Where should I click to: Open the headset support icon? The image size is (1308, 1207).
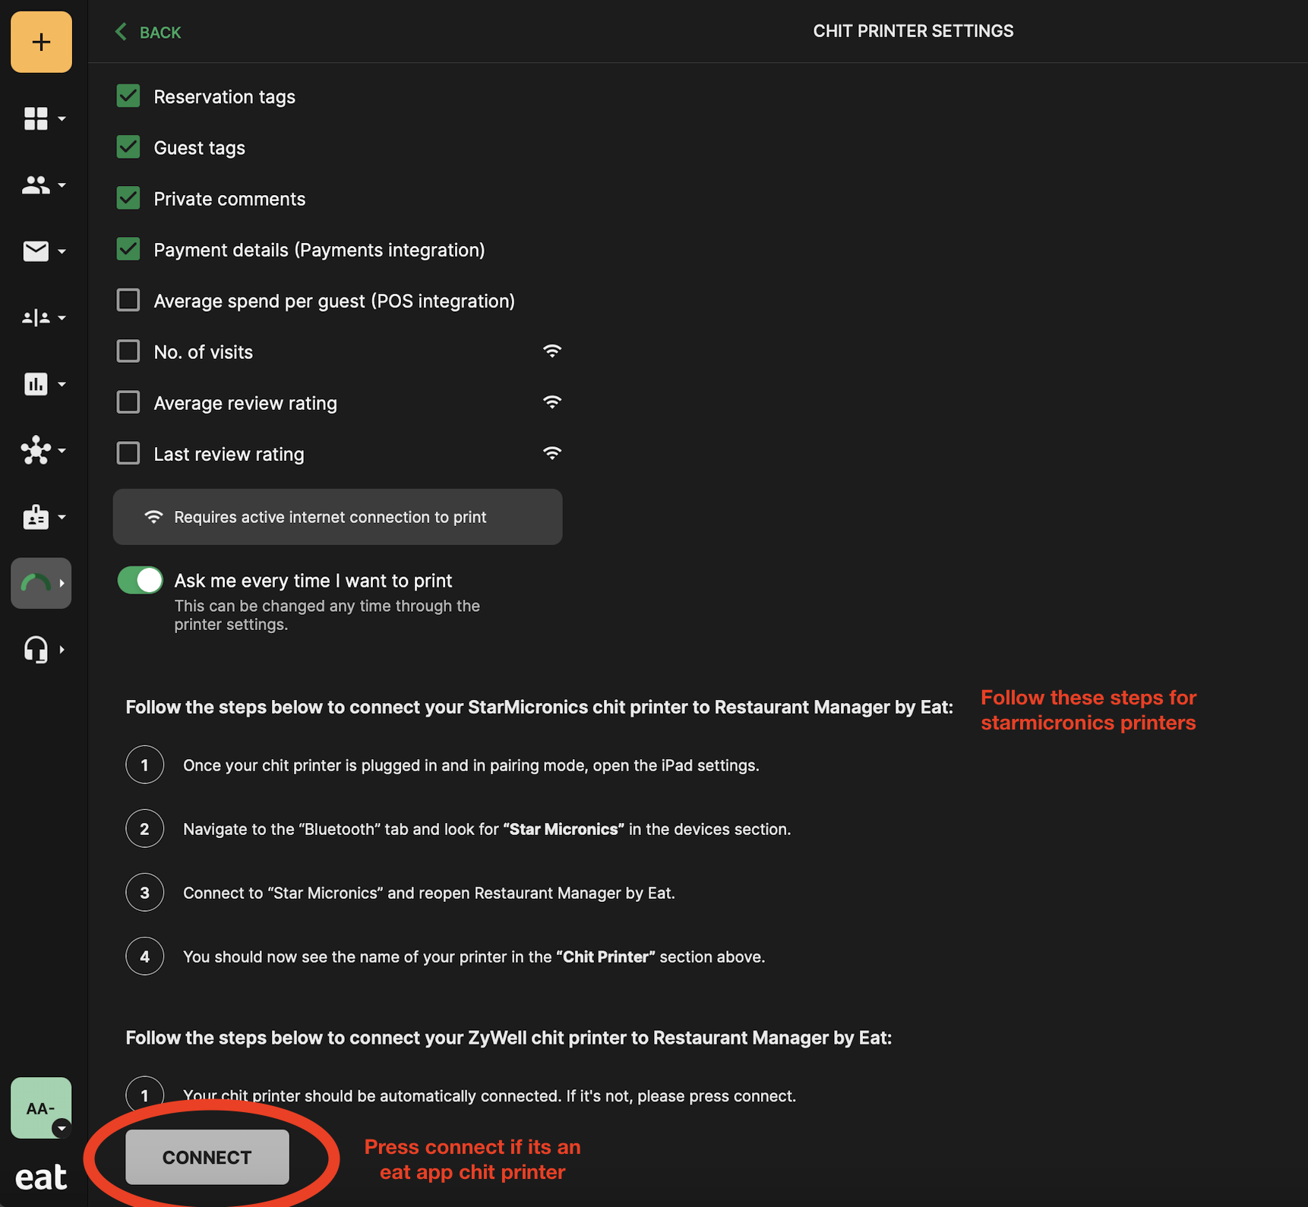pyautogui.click(x=36, y=650)
